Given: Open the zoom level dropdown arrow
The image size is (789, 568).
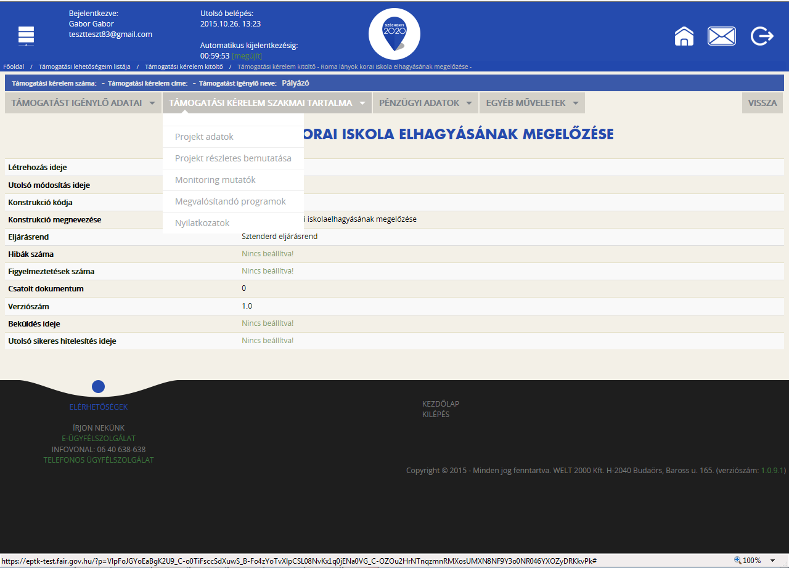Looking at the screenshot, I should (x=772, y=561).
